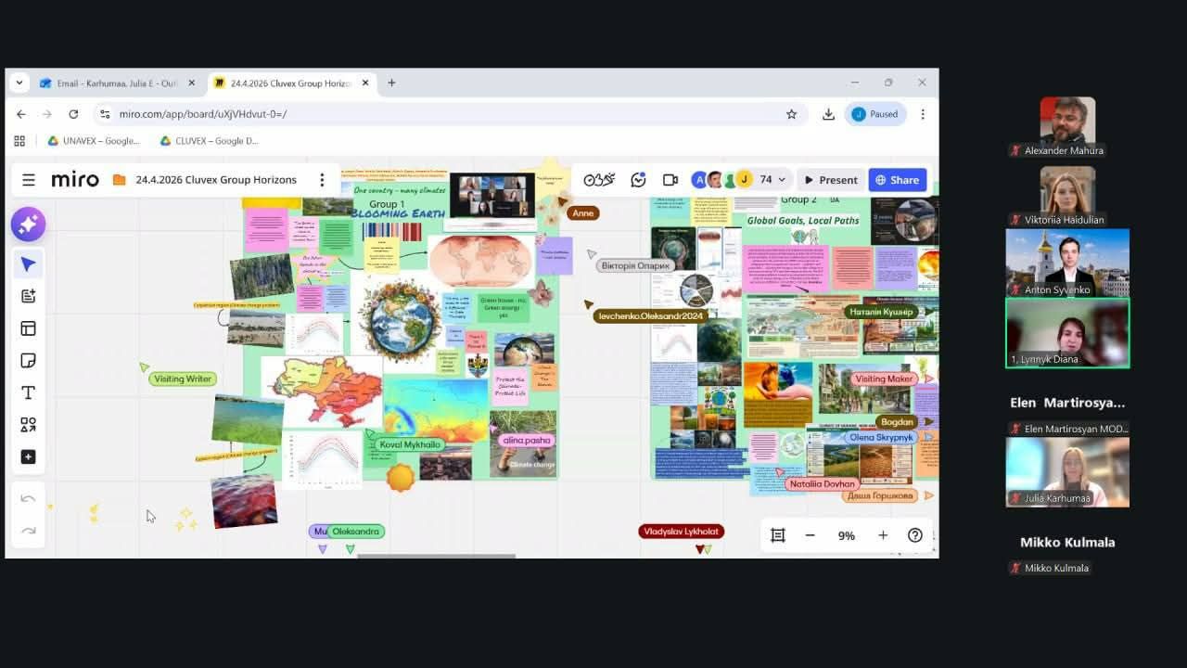
Task: Open shapes and lines tool
Action: point(28,425)
